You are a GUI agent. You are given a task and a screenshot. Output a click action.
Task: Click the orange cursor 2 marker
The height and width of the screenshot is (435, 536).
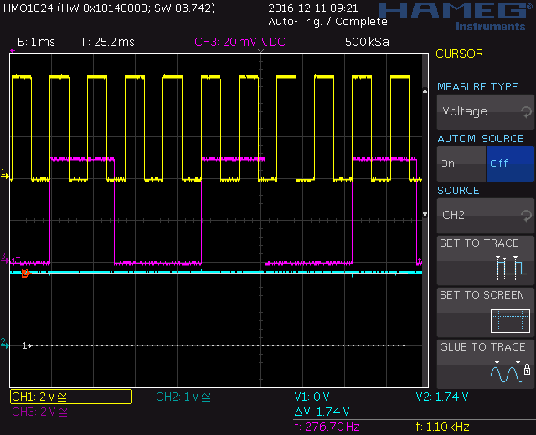26,273
